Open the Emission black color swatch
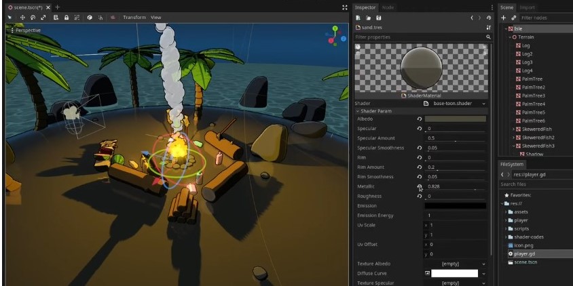Screen dimensions: 573x286 [456, 206]
